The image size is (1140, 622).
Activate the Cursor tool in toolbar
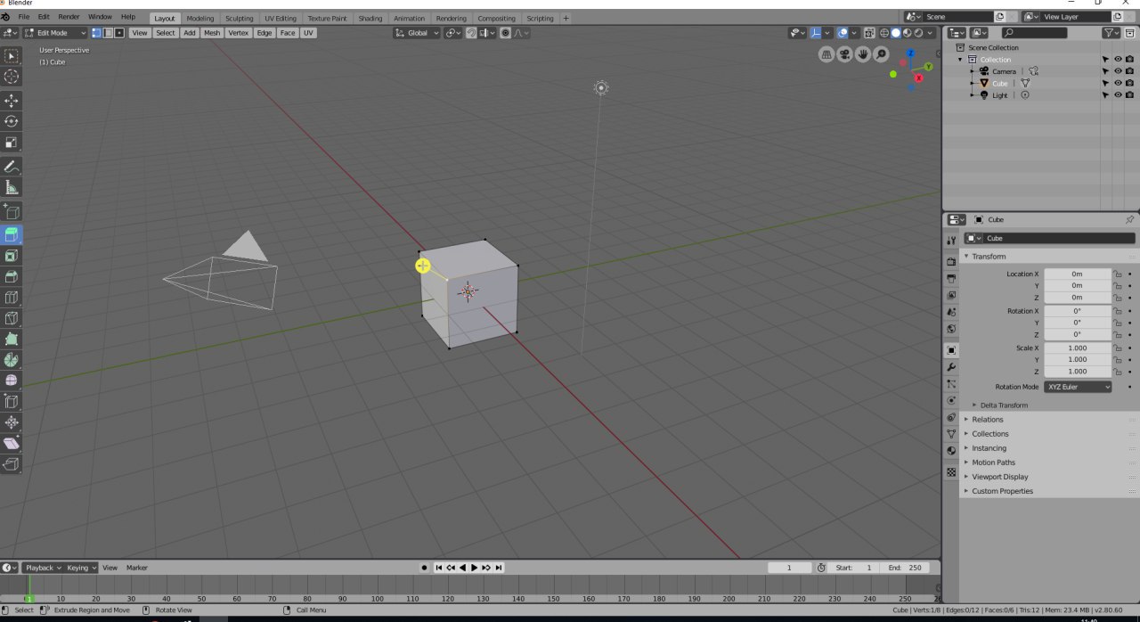pos(12,78)
